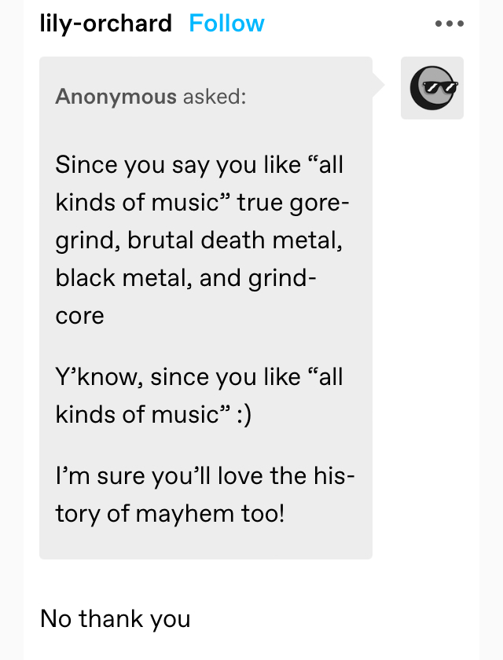The height and width of the screenshot is (660, 503).
Task: Click the line "tory of mayhem too!"
Action: click(170, 514)
